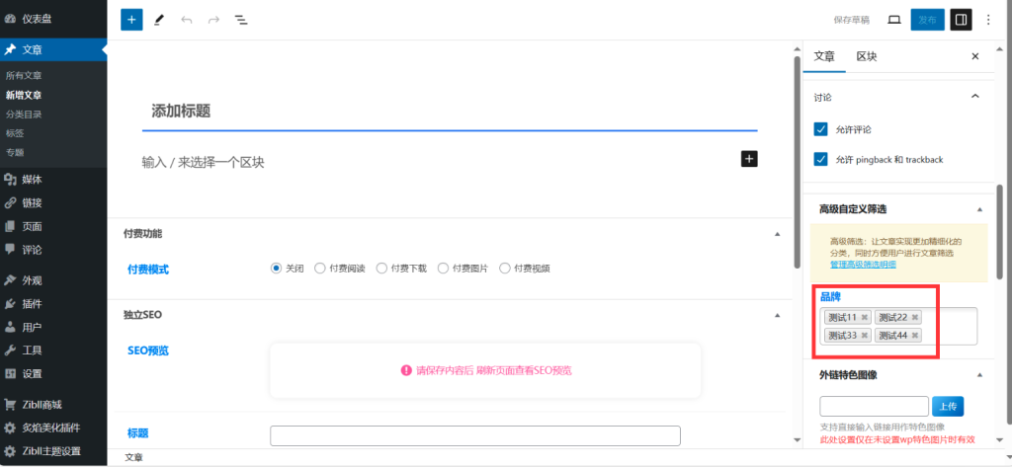Viewport: 1012px width, 467px height.
Task: Remove the 测试11 tag
Action: 864,317
